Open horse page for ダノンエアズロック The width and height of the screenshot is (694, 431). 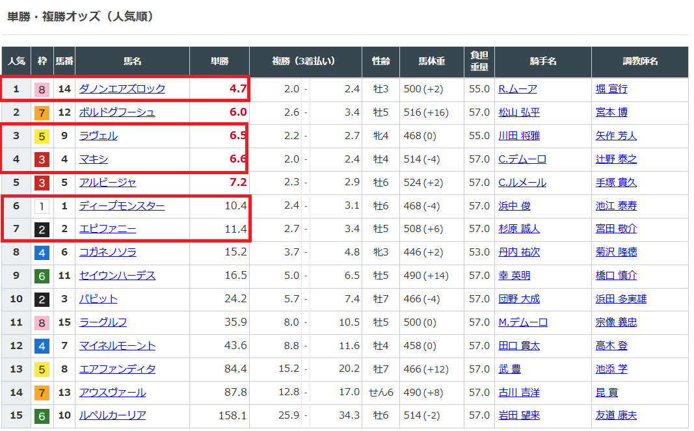[122, 89]
